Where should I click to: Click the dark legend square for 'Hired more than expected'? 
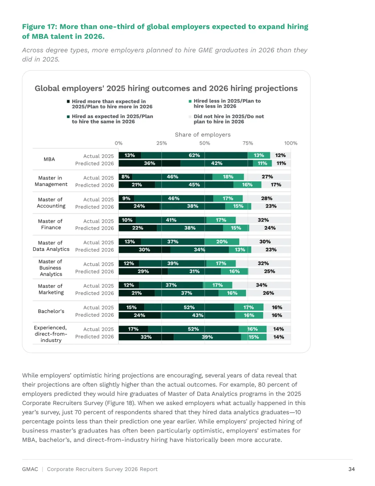pos(68,102)
